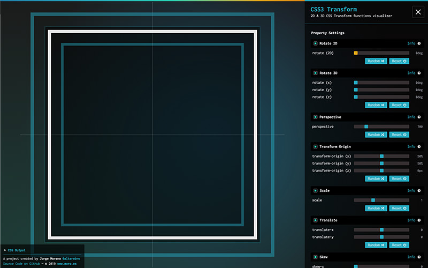Randomize the Translate values

(376, 245)
